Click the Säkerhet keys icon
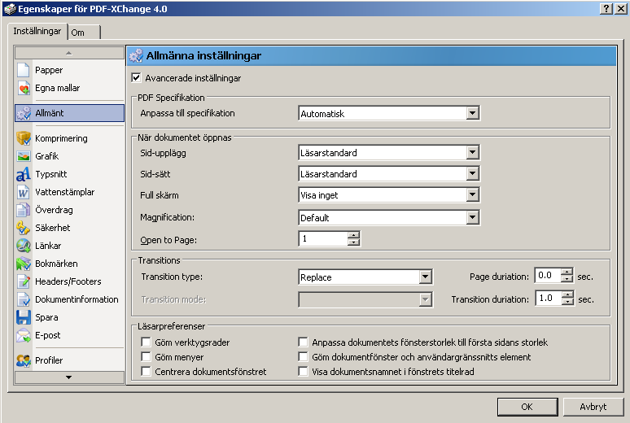 click(x=24, y=228)
